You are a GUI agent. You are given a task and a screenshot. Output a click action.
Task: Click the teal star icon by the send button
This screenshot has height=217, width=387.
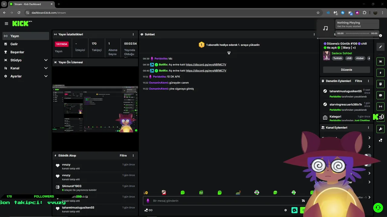click(x=294, y=210)
